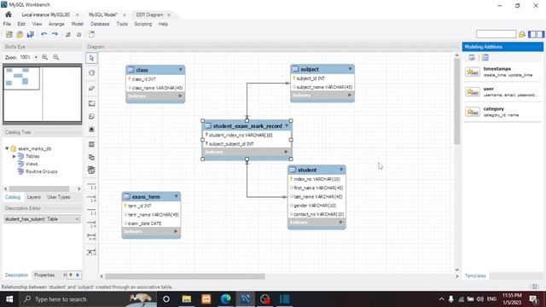This screenshot has height=307, width=546.
Task: Collapse the student_exam_mark_record table
Action: (x=287, y=125)
